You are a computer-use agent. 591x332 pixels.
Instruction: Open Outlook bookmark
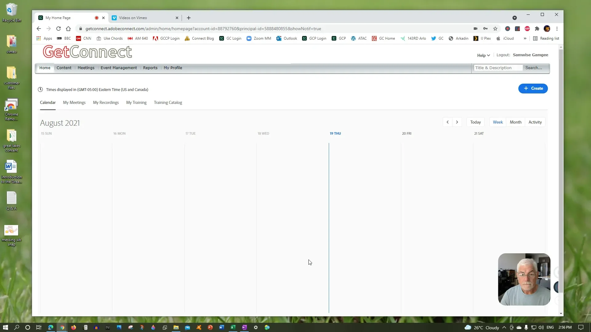click(x=287, y=38)
